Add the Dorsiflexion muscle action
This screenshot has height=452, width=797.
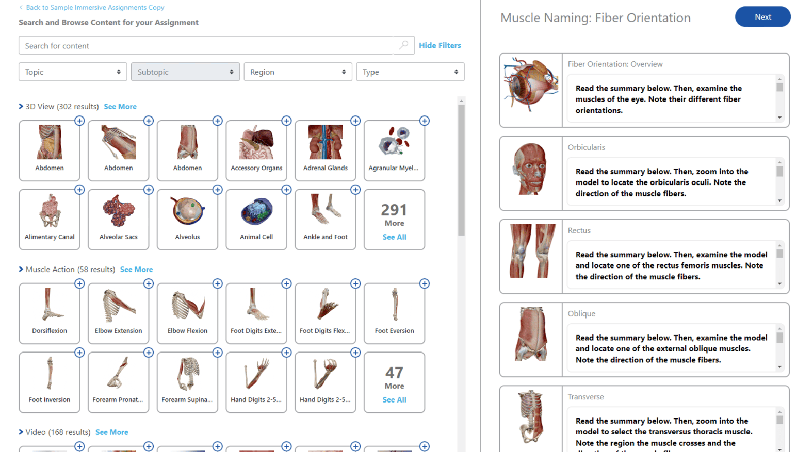(79, 283)
